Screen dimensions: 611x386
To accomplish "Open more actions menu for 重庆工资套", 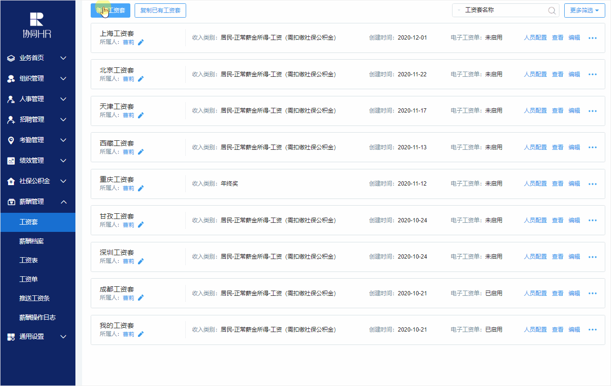I will [x=592, y=184].
